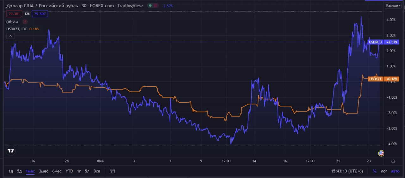Select the YTD time range
This screenshot has height=178, width=405.
point(69,171)
